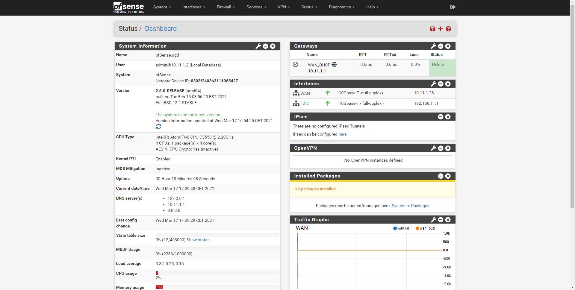This screenshot has height=290, width=575.
Task: Collapse the IPsec widget panel
Action: click(441, 117)
